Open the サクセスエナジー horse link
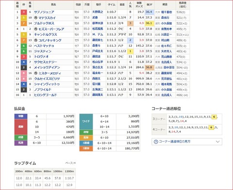Image resolution: width=233 pixels, height=190 pixels. [x=46, y=62]
